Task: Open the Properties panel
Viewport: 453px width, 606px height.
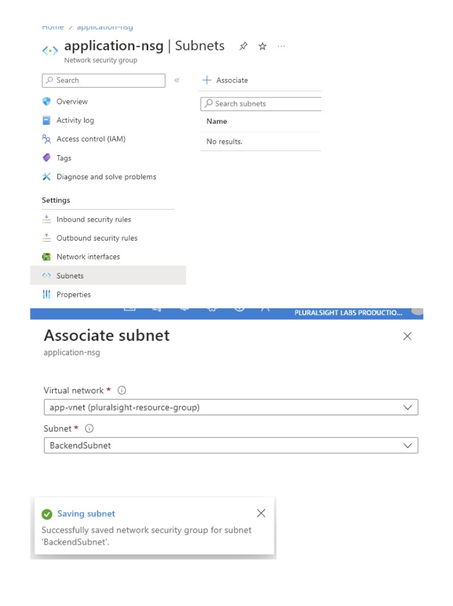Action: point(74,294)
